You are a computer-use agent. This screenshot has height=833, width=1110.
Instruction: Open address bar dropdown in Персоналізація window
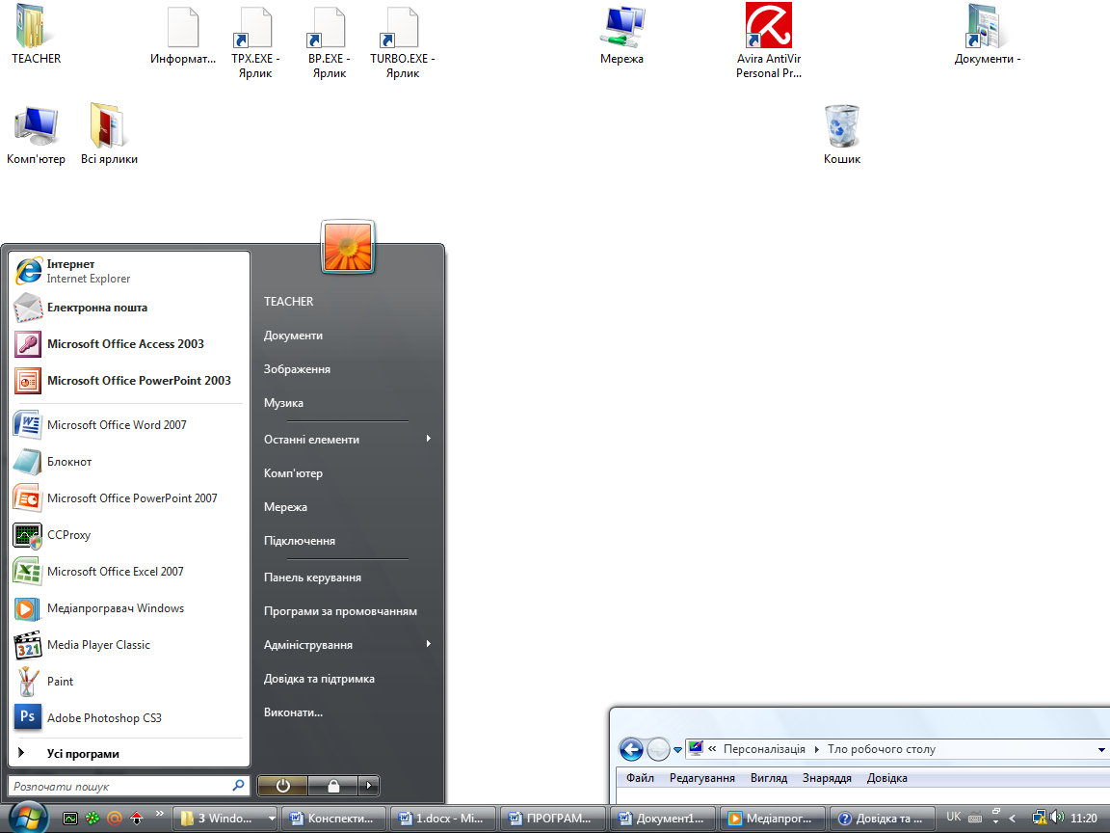click(1101, 749)
